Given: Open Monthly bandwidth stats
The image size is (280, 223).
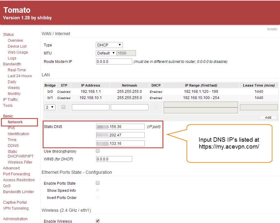Looking at the screenshot, I should click(x=14, y=93).
